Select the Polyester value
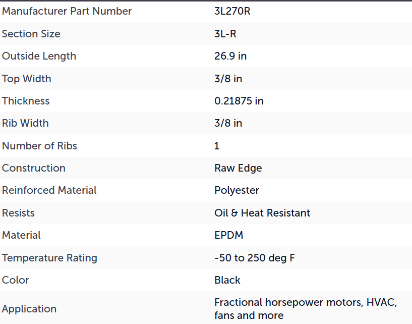Screen dimensions: 412x324 click(237, 191)
